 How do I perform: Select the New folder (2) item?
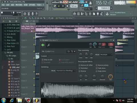click(x=12, y=43)
